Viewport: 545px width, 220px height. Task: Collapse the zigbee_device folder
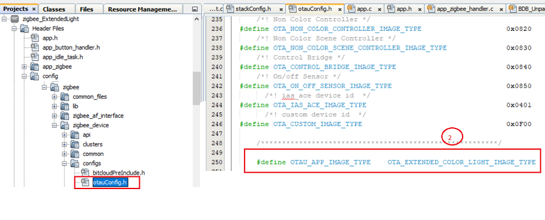(54, 125)
